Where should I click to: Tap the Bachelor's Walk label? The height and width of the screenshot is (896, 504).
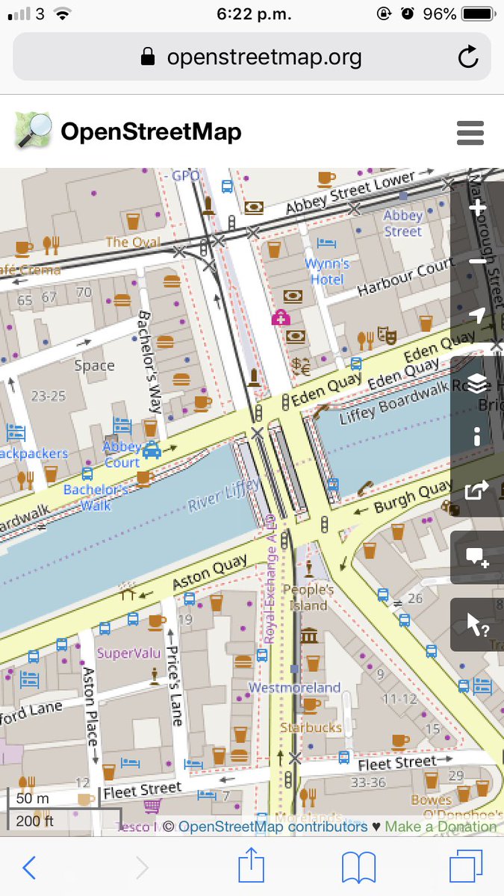pyautogui.click(x=96, y=497)
